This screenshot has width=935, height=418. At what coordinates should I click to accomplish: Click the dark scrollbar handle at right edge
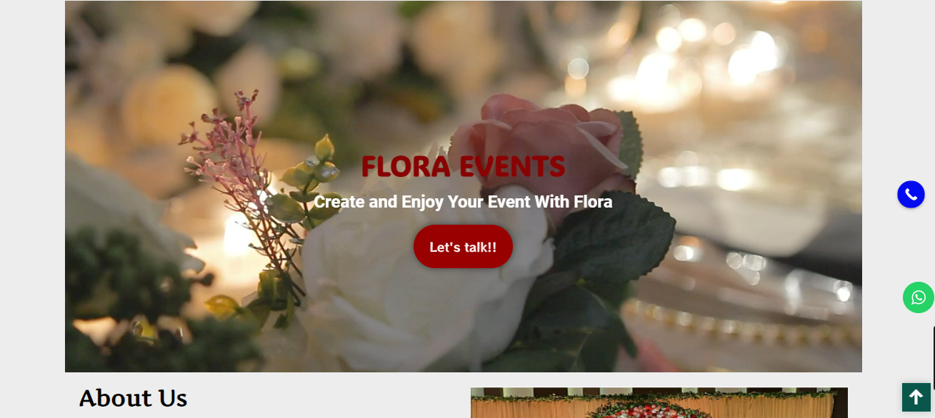click(x=934, y=358)
